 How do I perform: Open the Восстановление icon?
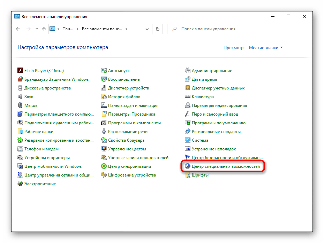[x=104, y=79]
